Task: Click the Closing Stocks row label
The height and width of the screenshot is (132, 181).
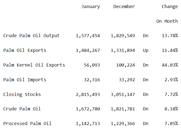Action: click(22, 95)
